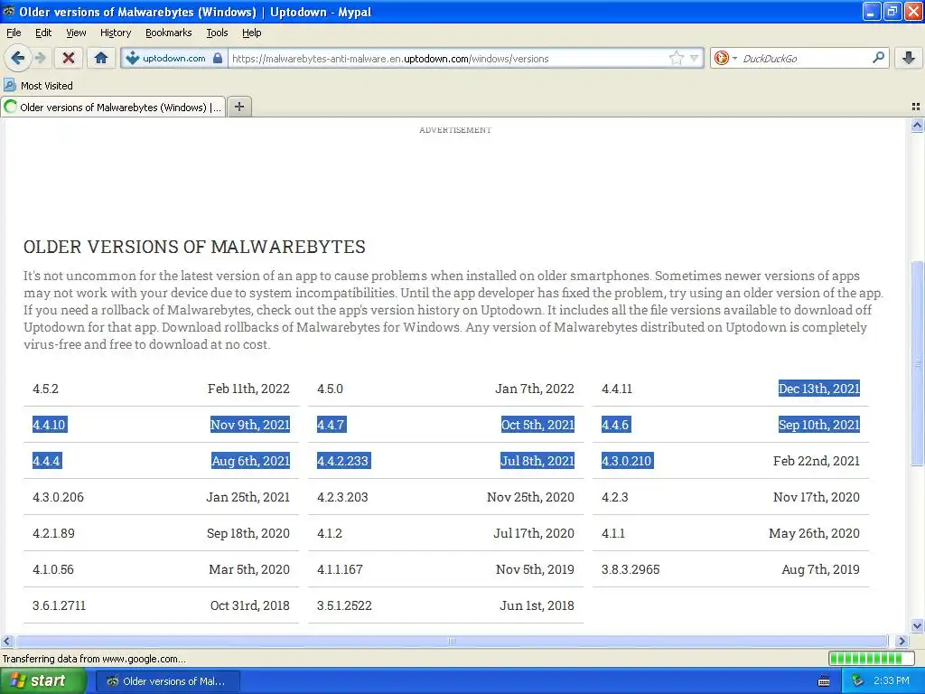Open the History menu
925x694 pixels.
pos(115,33)
